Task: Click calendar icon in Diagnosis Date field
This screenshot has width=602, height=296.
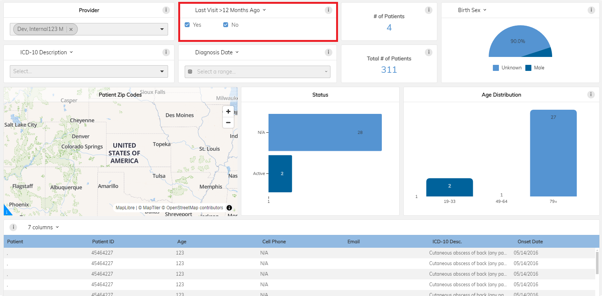Action: [x=190, y=72]
